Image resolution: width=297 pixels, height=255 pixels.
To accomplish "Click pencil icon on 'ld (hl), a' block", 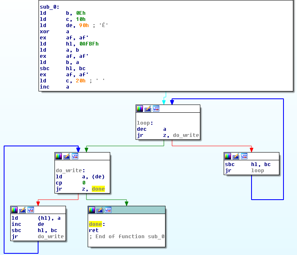I will pos(23,210).
